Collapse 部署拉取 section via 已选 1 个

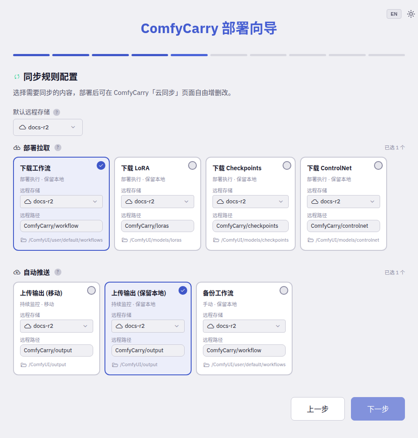point(394,148)
